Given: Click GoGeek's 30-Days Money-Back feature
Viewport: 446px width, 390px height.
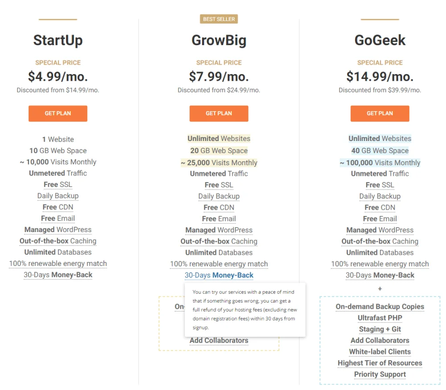Looking at the screenshot, I should tap(380, 275).
